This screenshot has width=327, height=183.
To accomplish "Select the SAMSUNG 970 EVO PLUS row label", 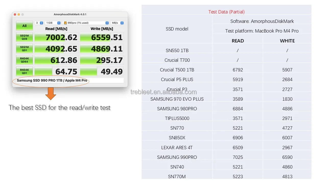I will (177, 99).
